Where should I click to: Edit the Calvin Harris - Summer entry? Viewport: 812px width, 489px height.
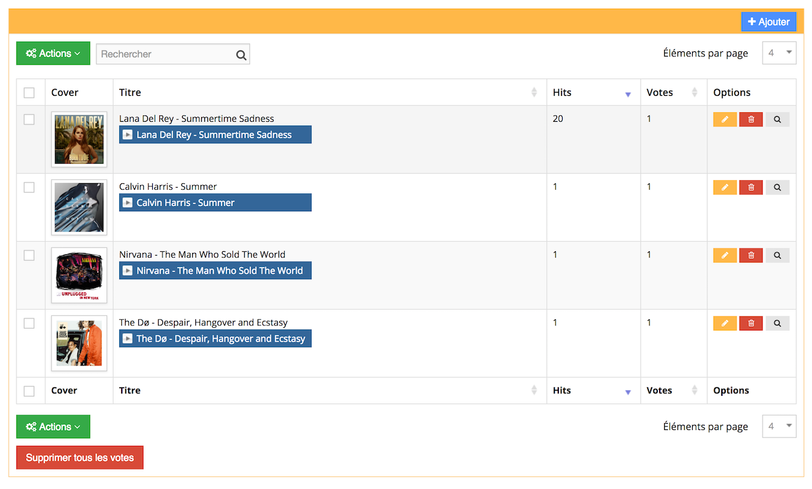tap(724, 187)
